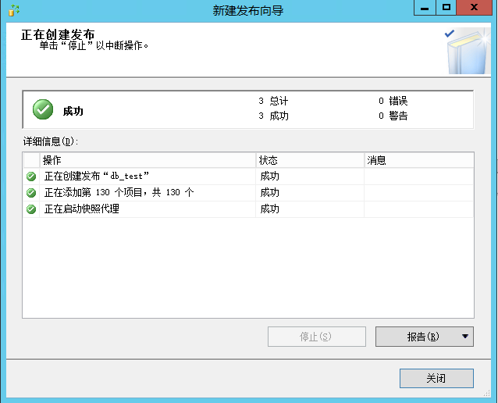This screenshot has width=498, height=403.
Task: Click 成功 status in db_test row
Action: [x=269, y=176]
